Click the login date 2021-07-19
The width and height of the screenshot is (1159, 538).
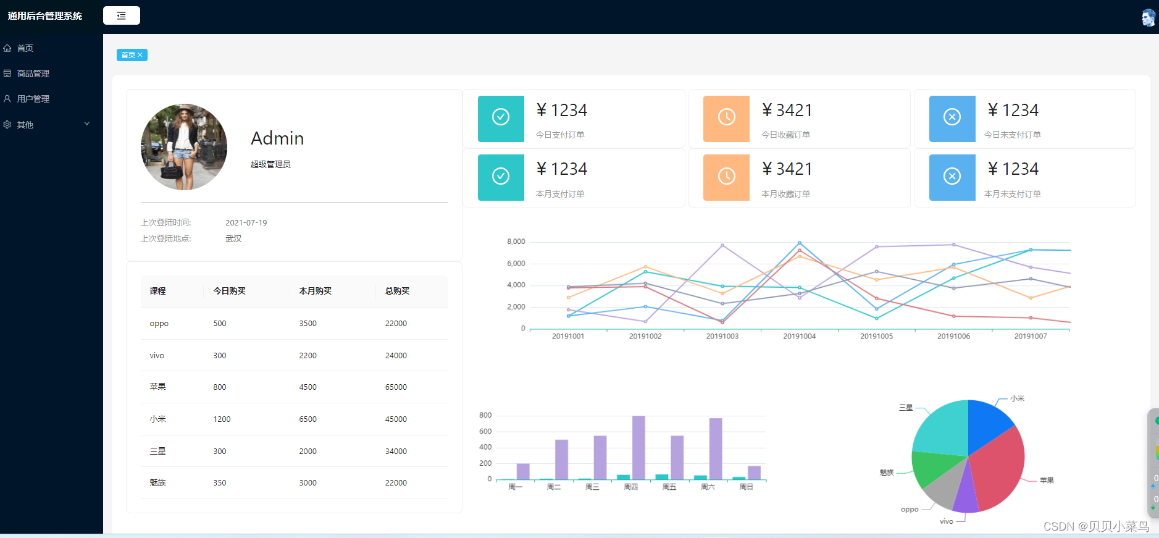[x=246, y=222]
